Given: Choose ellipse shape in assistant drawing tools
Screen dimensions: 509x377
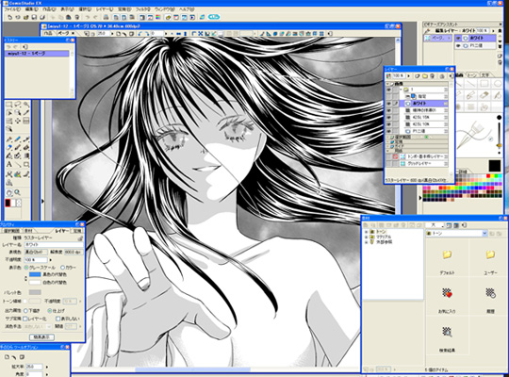Looking at the screenshot, I should tap(498, 84).
